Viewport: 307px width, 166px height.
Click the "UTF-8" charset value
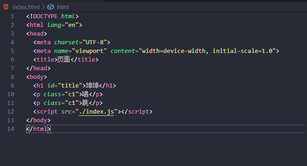(95, 42)
